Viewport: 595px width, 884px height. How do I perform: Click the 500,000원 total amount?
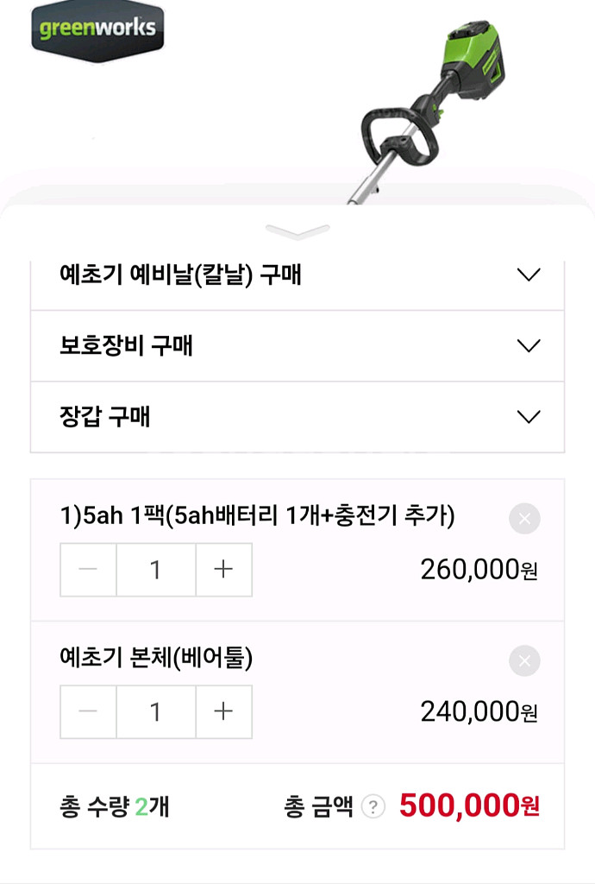469,806
